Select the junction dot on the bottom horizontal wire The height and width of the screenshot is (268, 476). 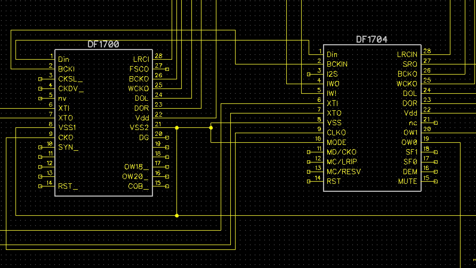(x=177, y=216)
